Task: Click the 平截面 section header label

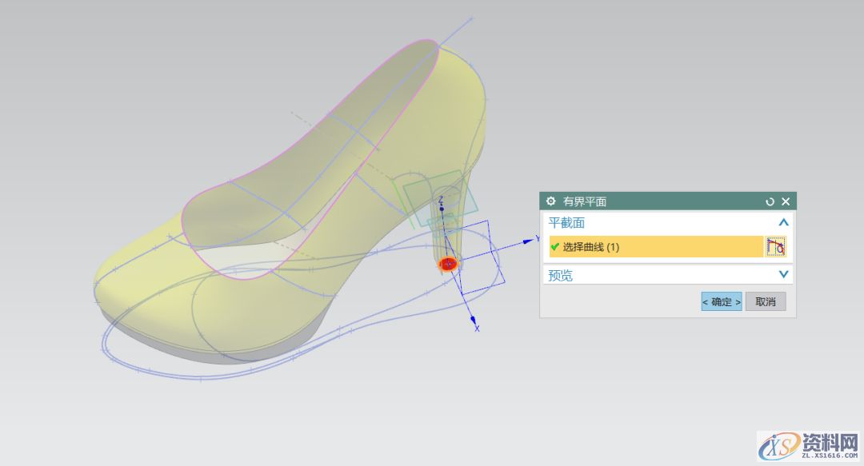Action: click(566, 223)
